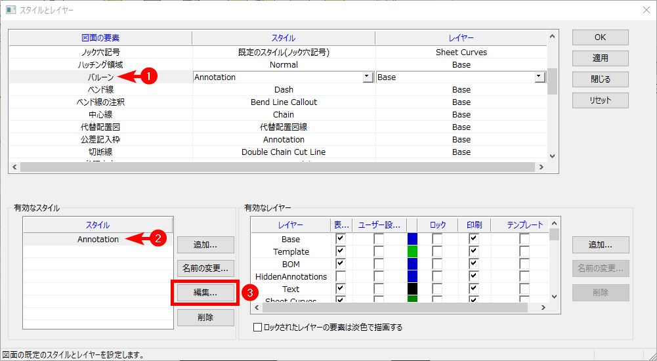
Task: Uncheck the print checkbox for Base layer
Action: [x=473, y=239]
